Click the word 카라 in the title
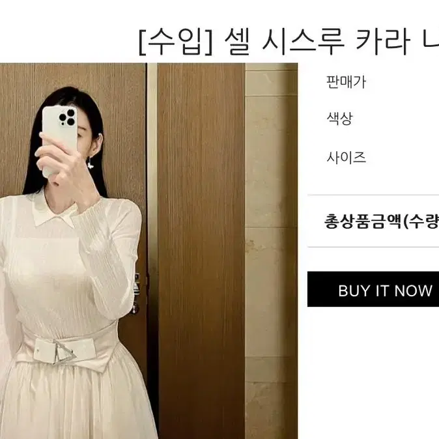 point(382,42)
